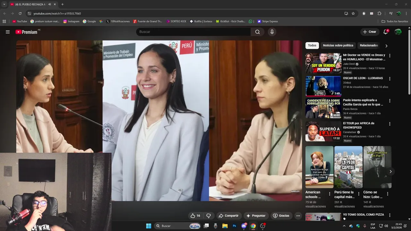This screenshot has height=231, width=411.
Task: Click the Crear button
Action: pyautogui.click(x=369, y=32)
